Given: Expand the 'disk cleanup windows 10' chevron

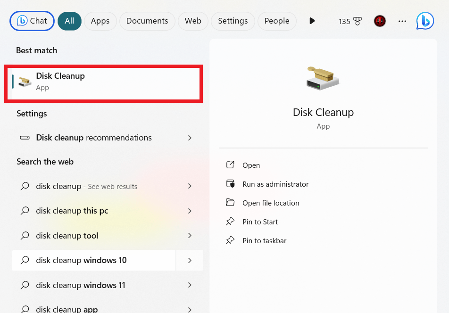Looking at the screenshot, I should pos(190,260).
